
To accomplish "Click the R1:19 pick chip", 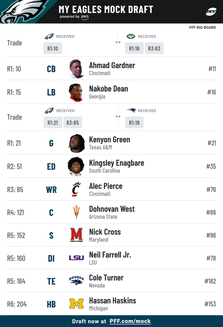I will tap(134, 123).
